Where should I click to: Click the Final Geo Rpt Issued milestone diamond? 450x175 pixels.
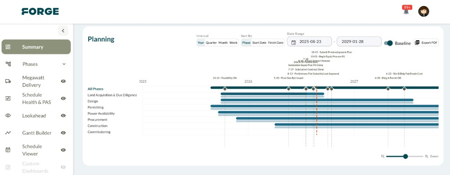288,89
